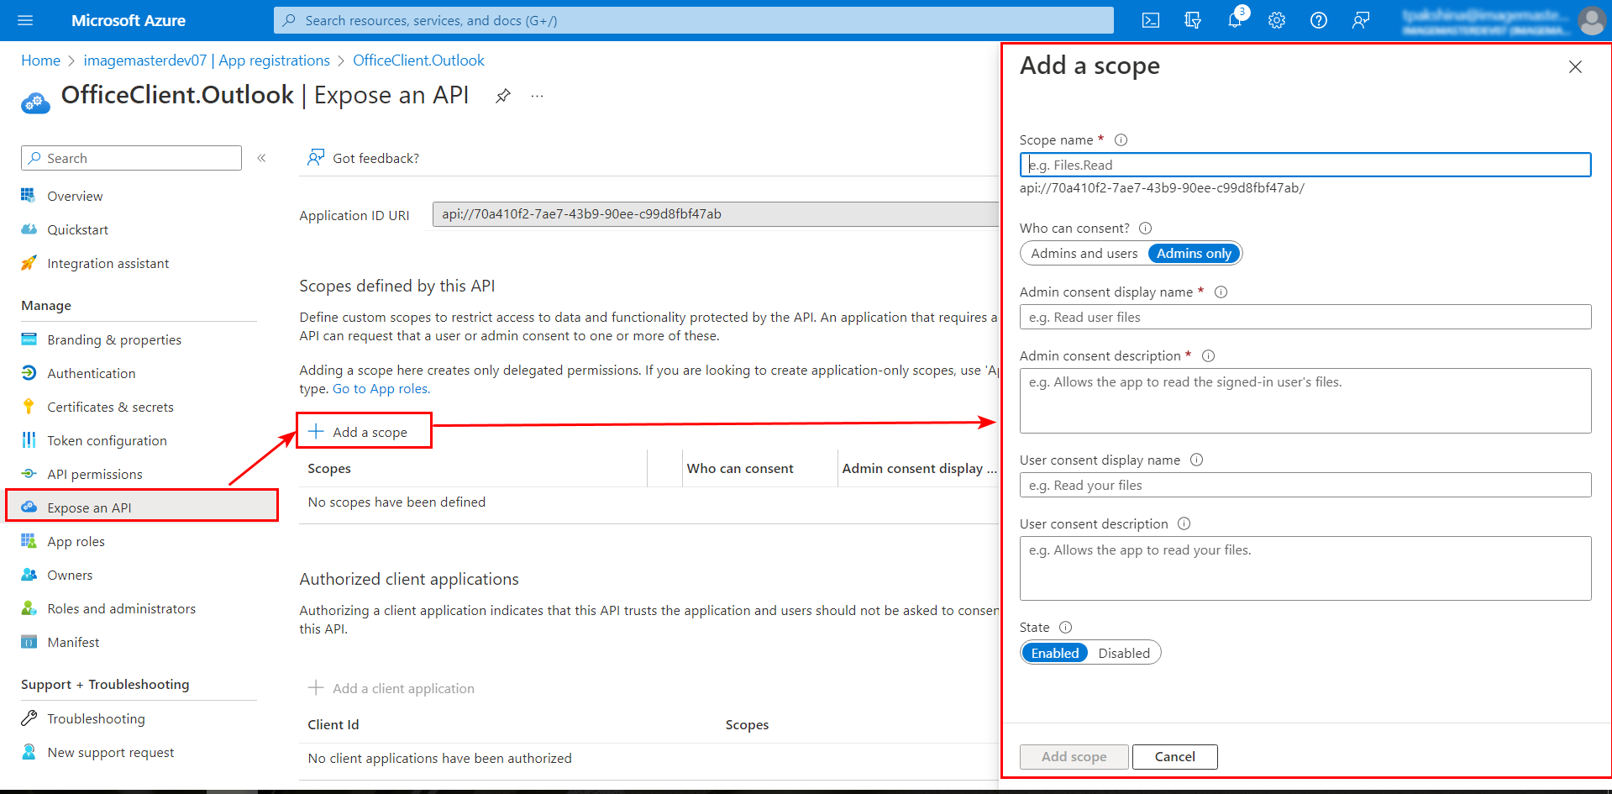This screenshot has height=794, width=1612.
Task: Open the feedback icon in top bar
Action: point(1361,20)
